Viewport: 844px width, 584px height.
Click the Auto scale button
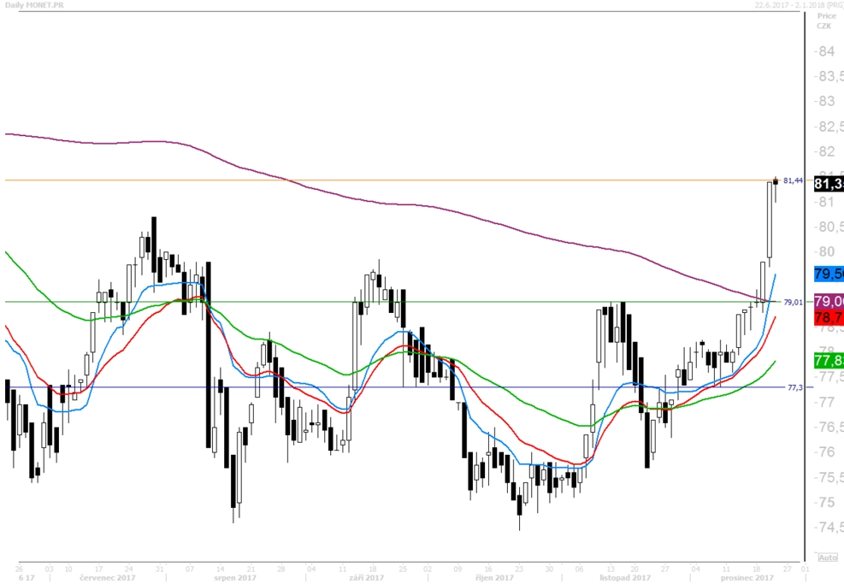(828, 557)
